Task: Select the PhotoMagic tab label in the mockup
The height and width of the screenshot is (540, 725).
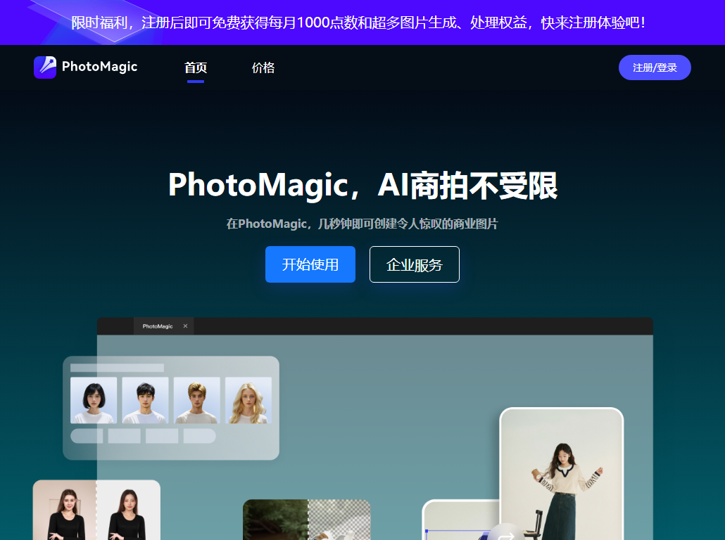Action: click(156, 326)
